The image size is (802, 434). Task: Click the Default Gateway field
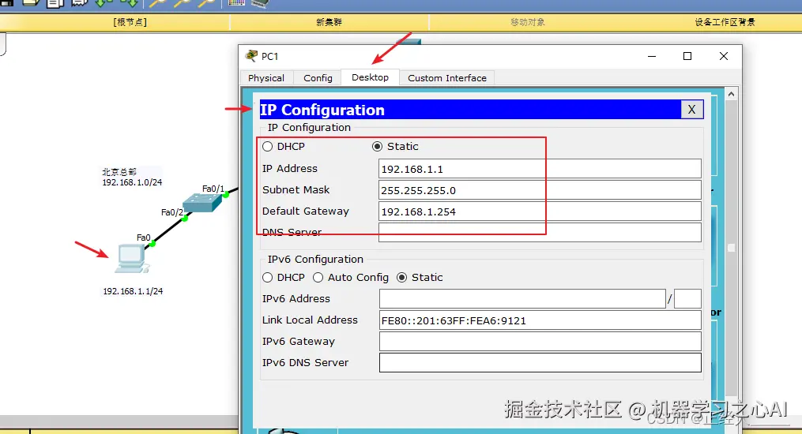click(x=540, y=211)
